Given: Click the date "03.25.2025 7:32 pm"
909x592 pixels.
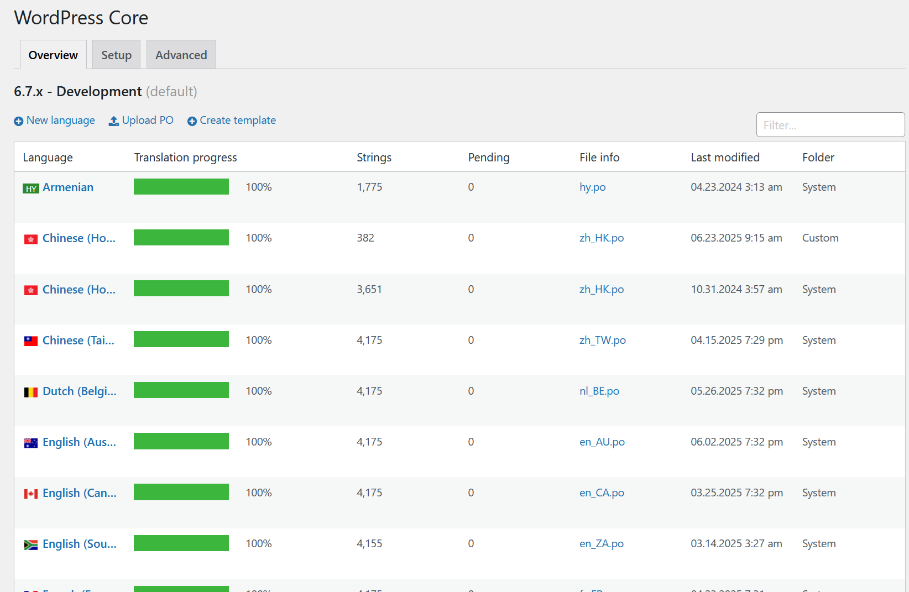Looking at the screenshot, I should pos(737,493).
